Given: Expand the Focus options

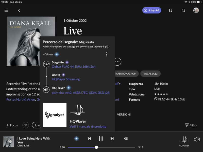Looking at the screenshot, I should tap(12, 125).
